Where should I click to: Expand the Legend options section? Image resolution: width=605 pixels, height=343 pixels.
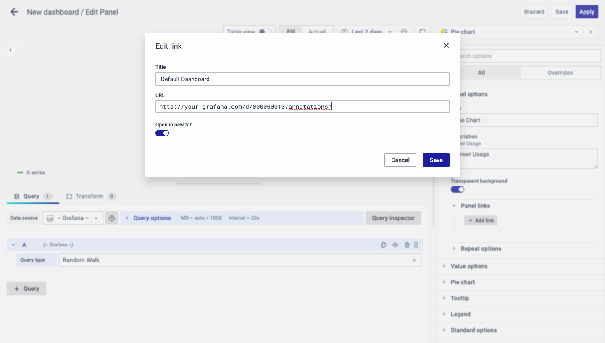pyautogui.click(x=460, y=314)
